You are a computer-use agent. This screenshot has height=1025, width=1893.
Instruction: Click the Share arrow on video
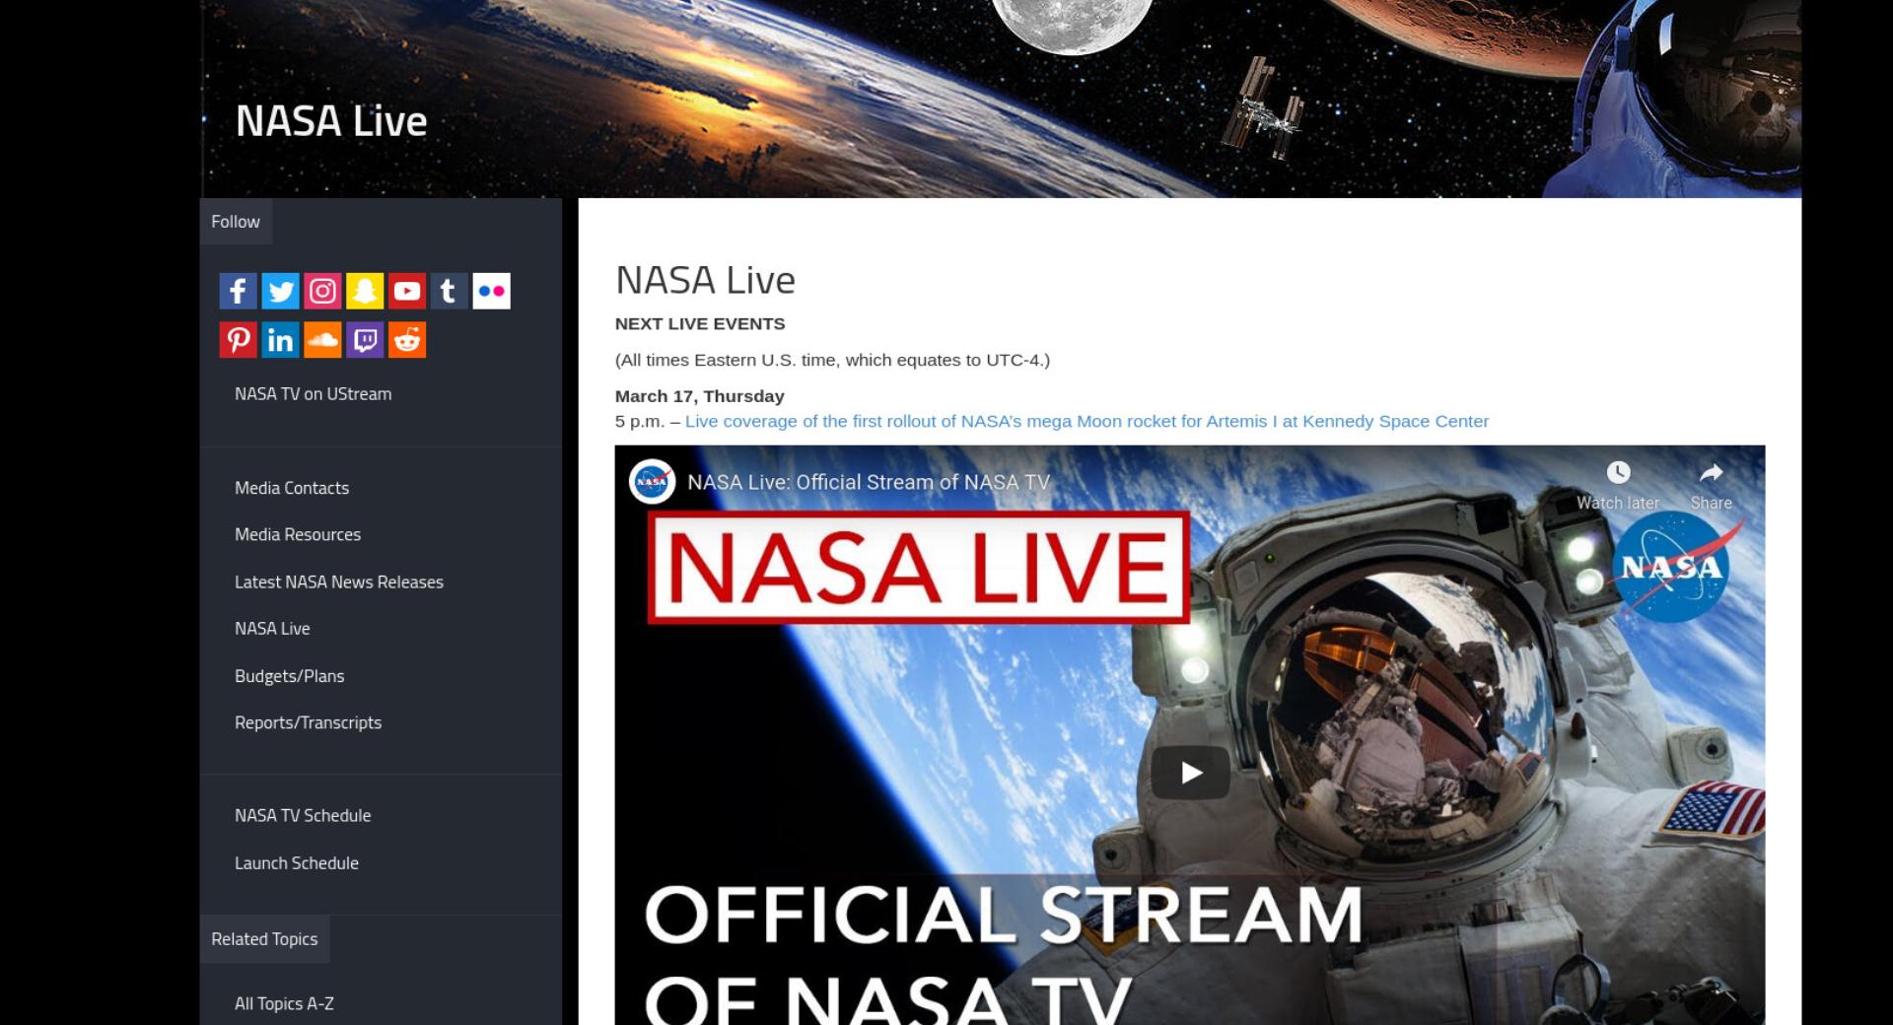pos(1711,472)
